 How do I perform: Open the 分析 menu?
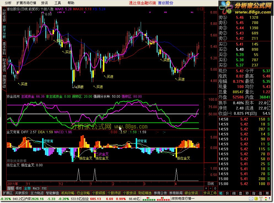pyautogui.click(x=8, y=3)
